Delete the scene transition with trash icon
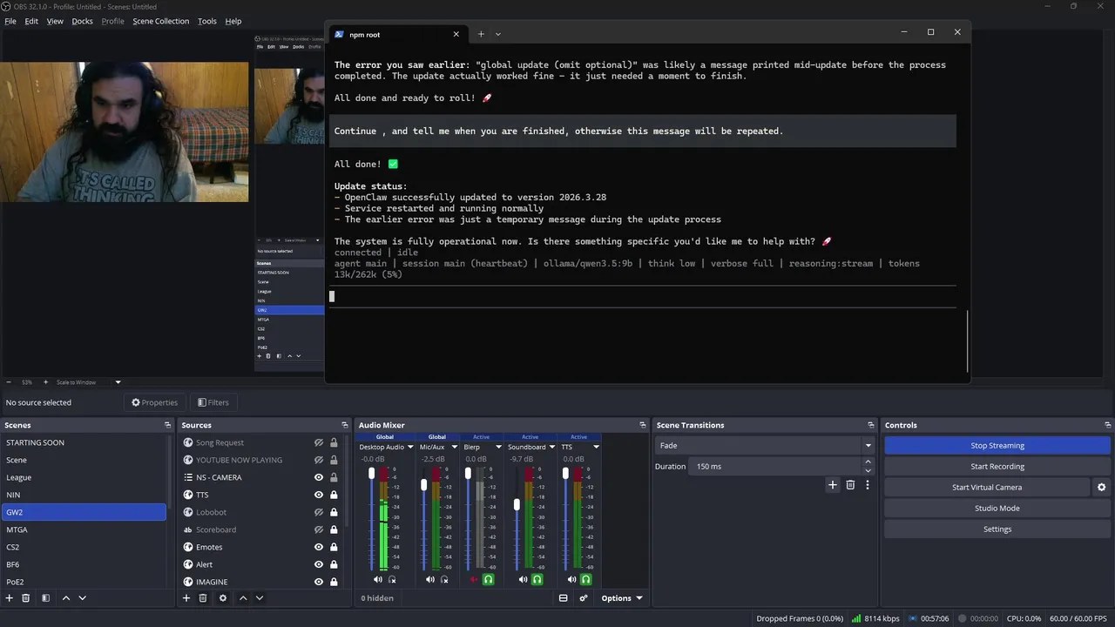Viewport: 1115px width, 627px height. point(850,485)
